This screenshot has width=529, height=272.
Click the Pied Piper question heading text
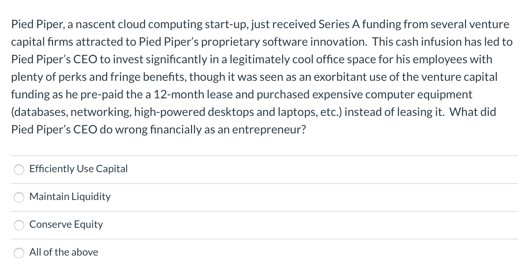pos(256,24)
